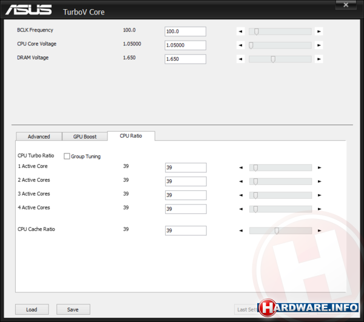
Task: Switch to the Advanced tab
Action: [39, 136]
